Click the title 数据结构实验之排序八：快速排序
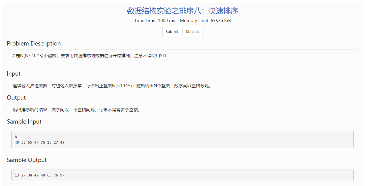 pyautogui.click(x=183, y=11)
